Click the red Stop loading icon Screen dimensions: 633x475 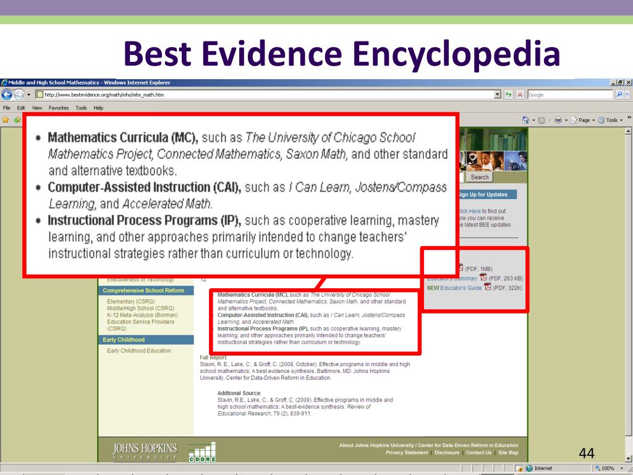tap(520, 95)
